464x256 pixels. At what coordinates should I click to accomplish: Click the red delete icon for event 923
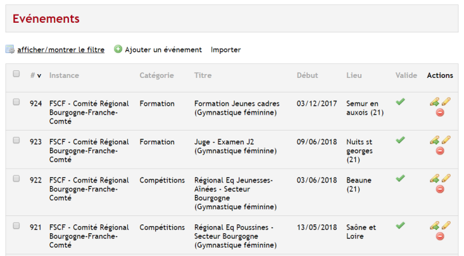(440, 151)
